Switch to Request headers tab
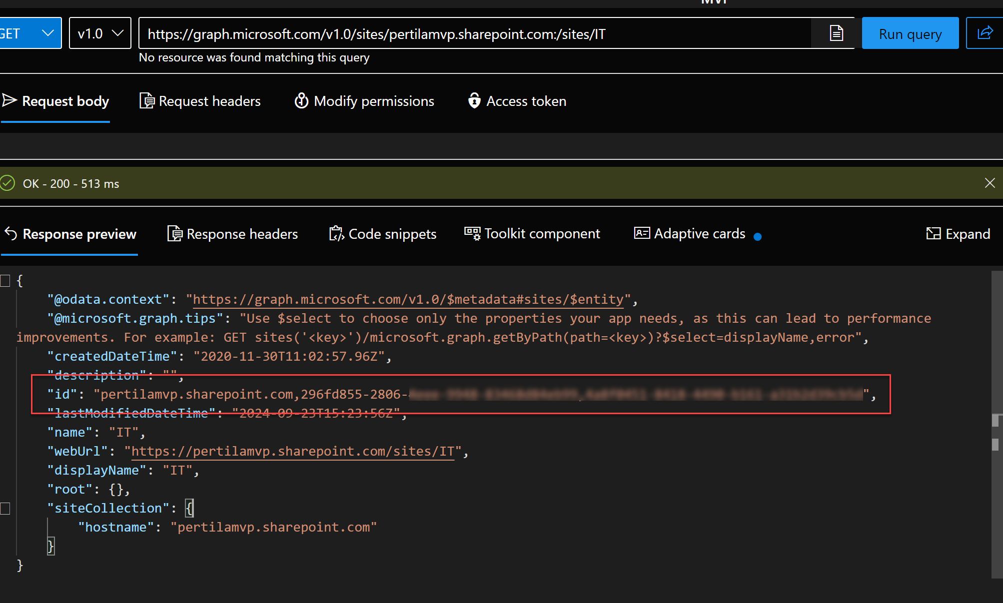The image size is (1003, 603). (200, 101)
